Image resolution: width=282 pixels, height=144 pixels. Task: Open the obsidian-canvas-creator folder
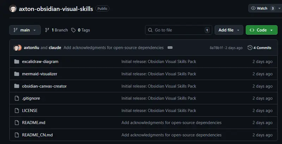click(44, 86)
